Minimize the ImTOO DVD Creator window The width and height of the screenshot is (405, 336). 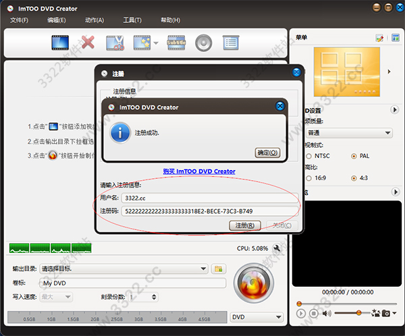click(x=377, y=7)
